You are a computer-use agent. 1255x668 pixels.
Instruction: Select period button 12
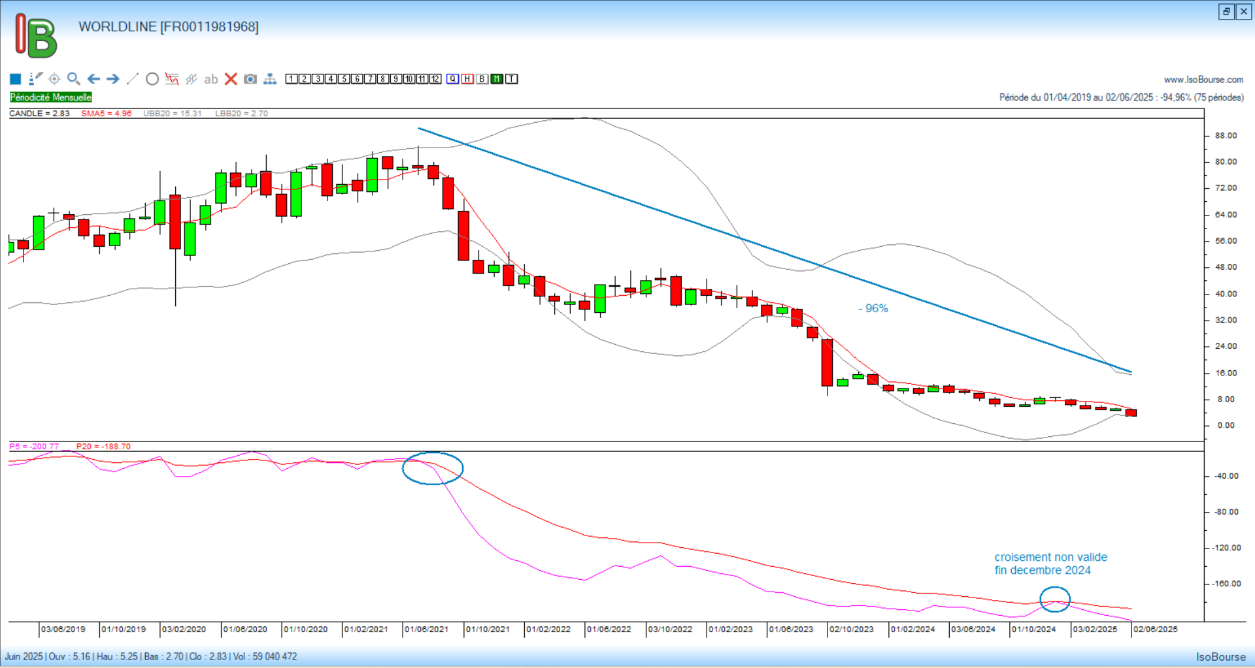435,79
